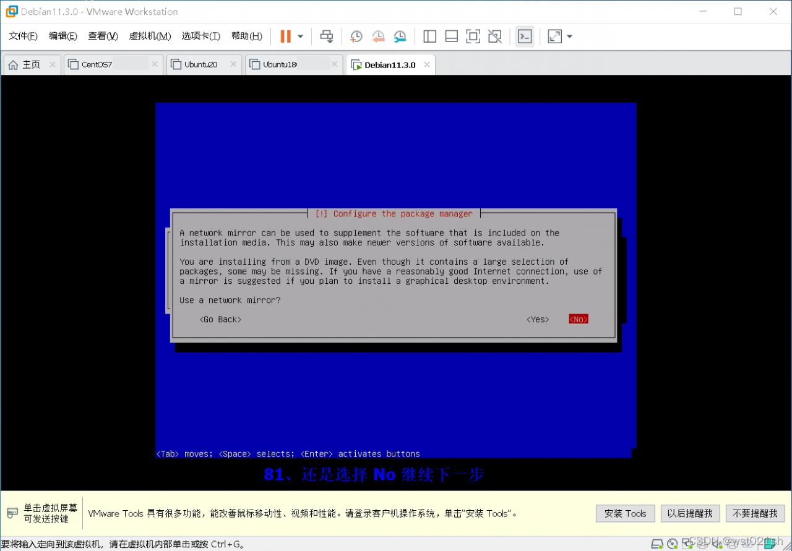This screenshot has height=551, width=792.
Task: Click the stretch guest display icon
Action: [x=555, y=36]
